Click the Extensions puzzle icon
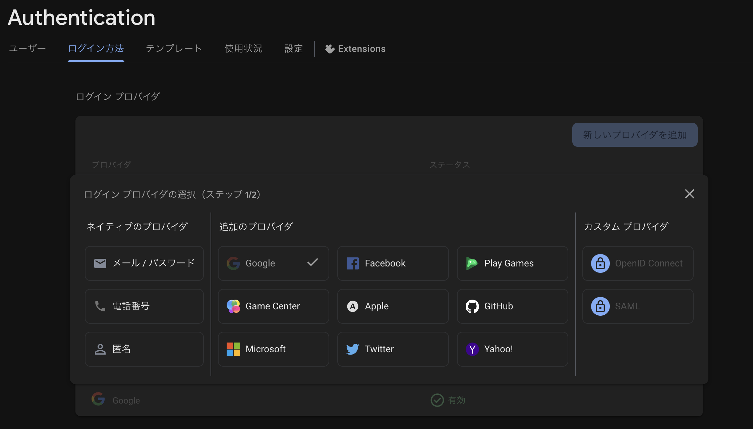753x429 pixels. [x=330, y=49]
